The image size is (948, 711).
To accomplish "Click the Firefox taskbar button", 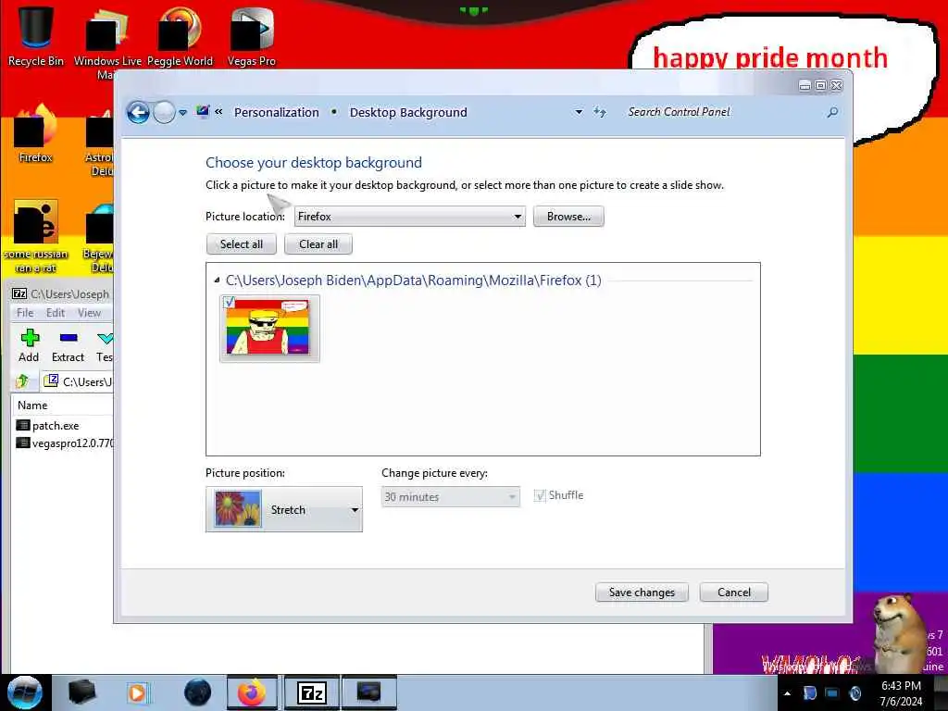I will pyautogui.click(x=252, y=692).
